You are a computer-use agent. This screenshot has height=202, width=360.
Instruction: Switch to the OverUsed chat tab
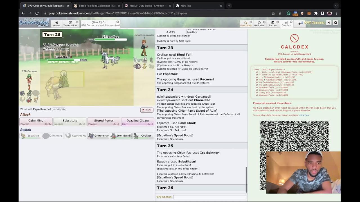246,24
